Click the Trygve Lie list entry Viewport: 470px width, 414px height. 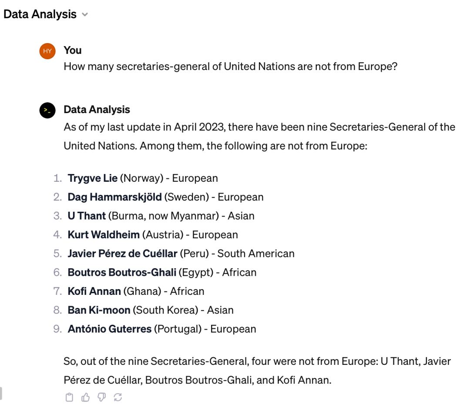[143, 178]
